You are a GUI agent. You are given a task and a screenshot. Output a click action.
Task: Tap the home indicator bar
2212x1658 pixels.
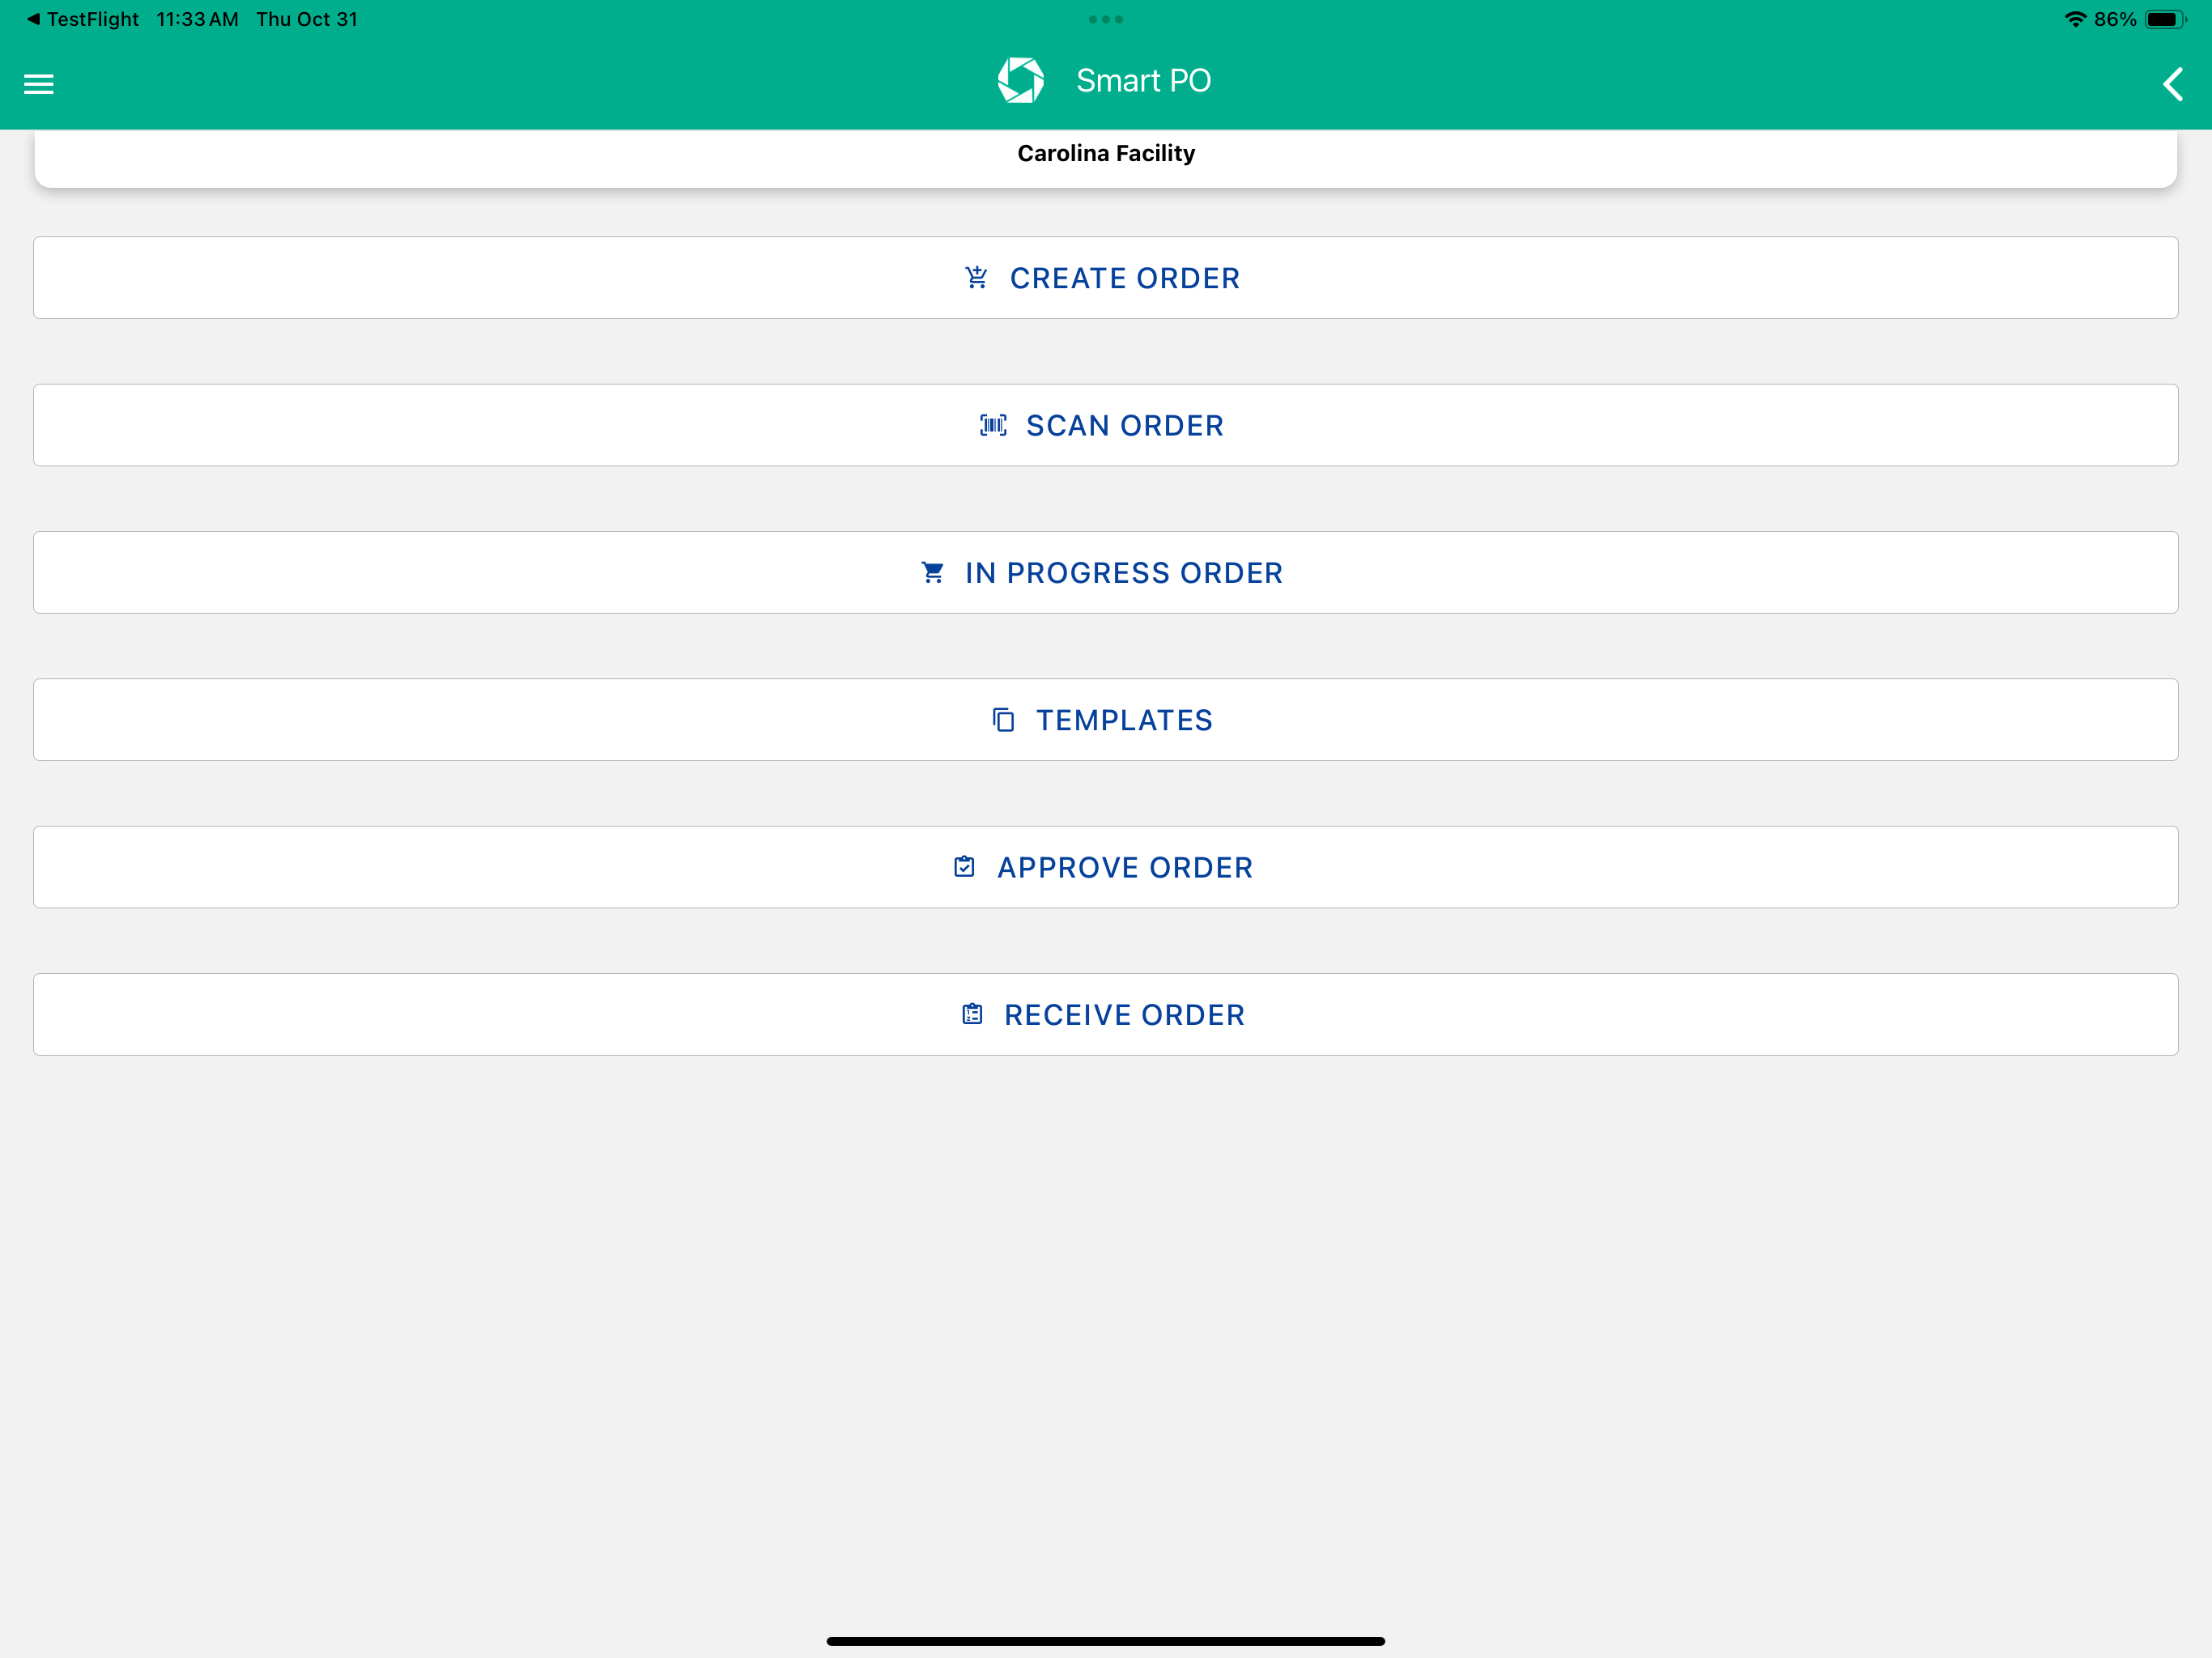(1106, 1640)
